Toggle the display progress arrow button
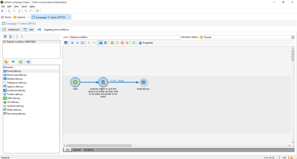Image resolution: width=297 pixels, height=159 pixels. pos(101,43)
